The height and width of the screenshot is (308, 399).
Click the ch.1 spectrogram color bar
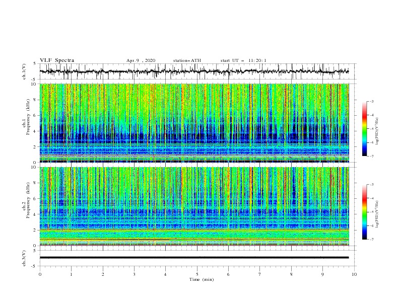point(364,129)
